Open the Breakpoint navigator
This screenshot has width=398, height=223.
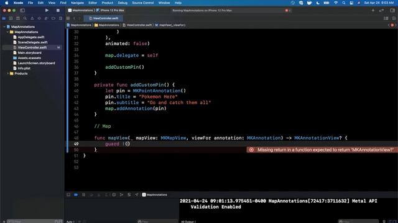[53, 18]
